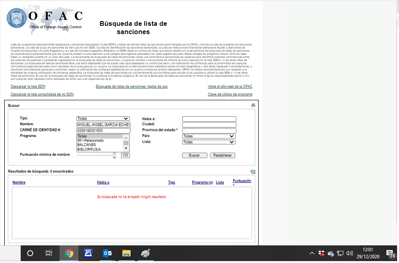Expand the País dropdown

tap(208, 136)
